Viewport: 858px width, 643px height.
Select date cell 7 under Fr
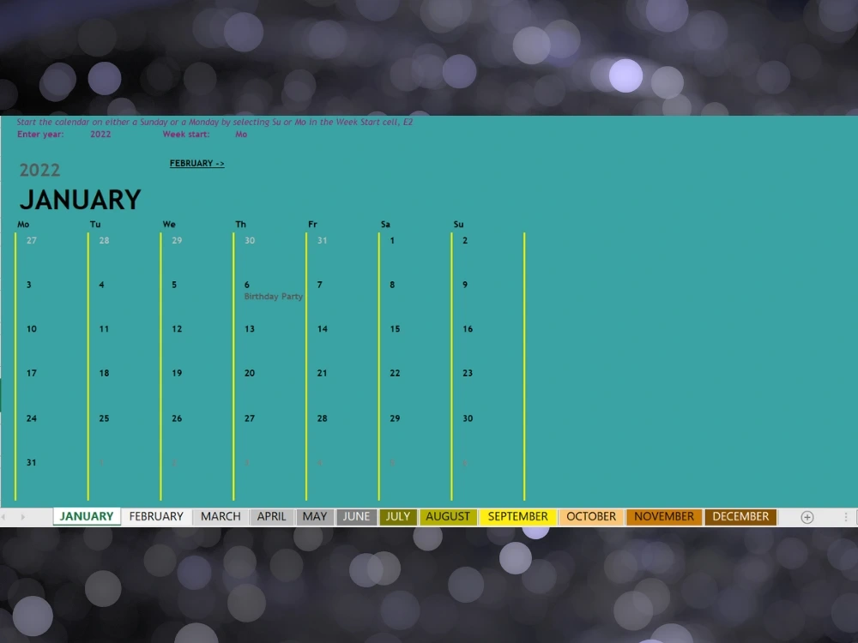coord(319,285)
